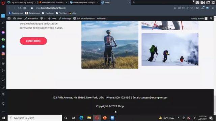Show hidden system tray icons
216x121 pixels.
click(179, 118)
